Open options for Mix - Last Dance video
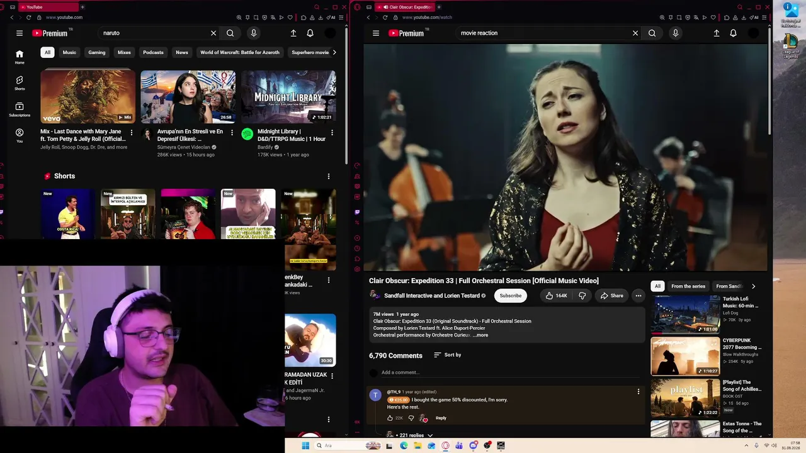 (131, 132)
